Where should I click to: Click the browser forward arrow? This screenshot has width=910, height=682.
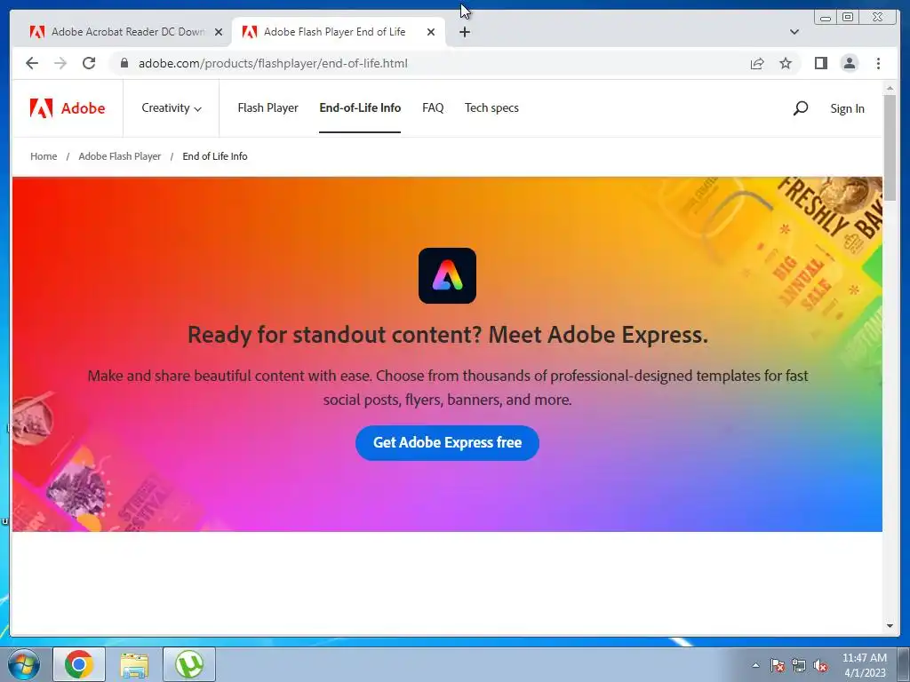click(x=60, y=63)
